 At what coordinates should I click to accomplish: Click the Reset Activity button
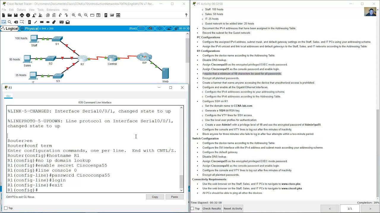tap(233, 209)
